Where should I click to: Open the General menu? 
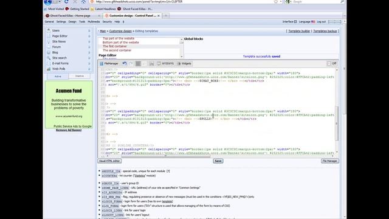coord(49,22)
